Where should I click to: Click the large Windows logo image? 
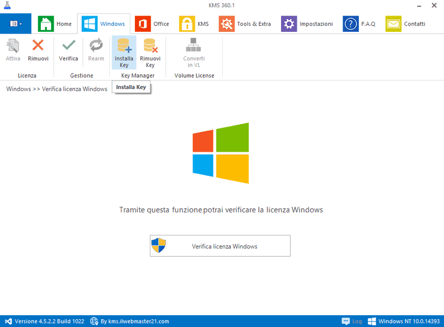pos(221,153)
